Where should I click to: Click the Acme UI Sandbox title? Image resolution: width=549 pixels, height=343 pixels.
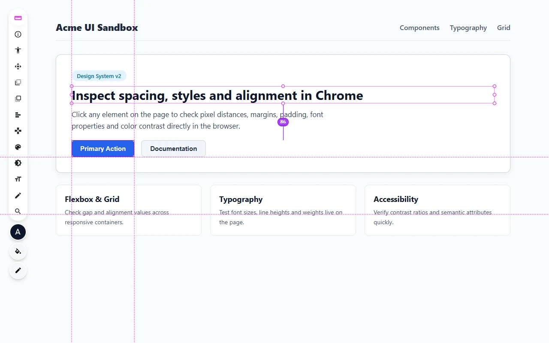pyautogui.click(x=97, y=28)
